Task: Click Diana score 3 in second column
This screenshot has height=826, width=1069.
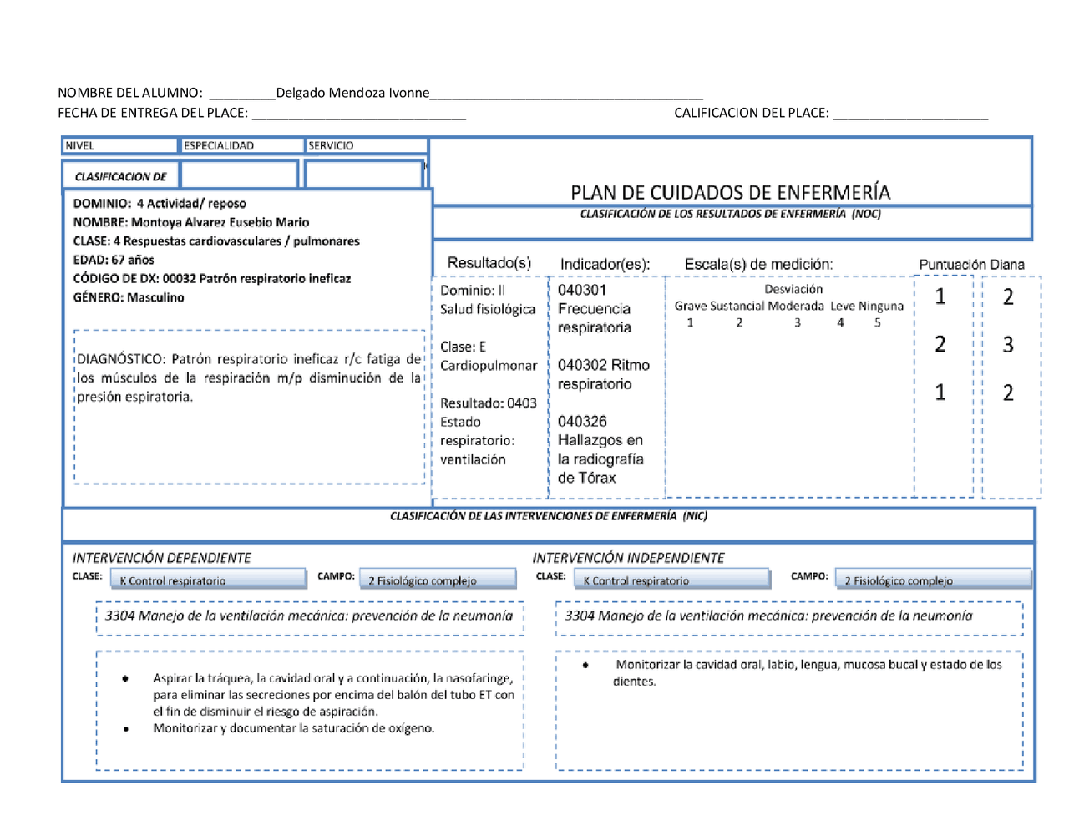Action: (1007, 343)
